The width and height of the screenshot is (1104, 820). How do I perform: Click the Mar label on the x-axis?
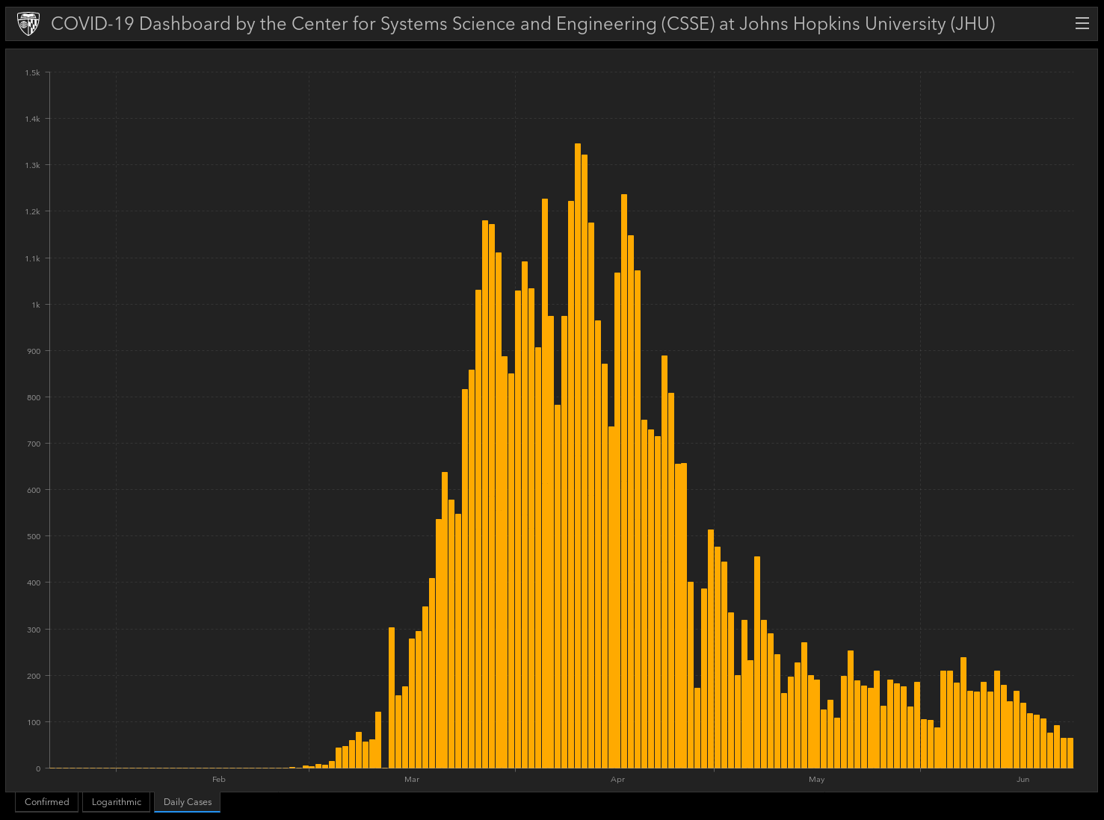[412, 780]
